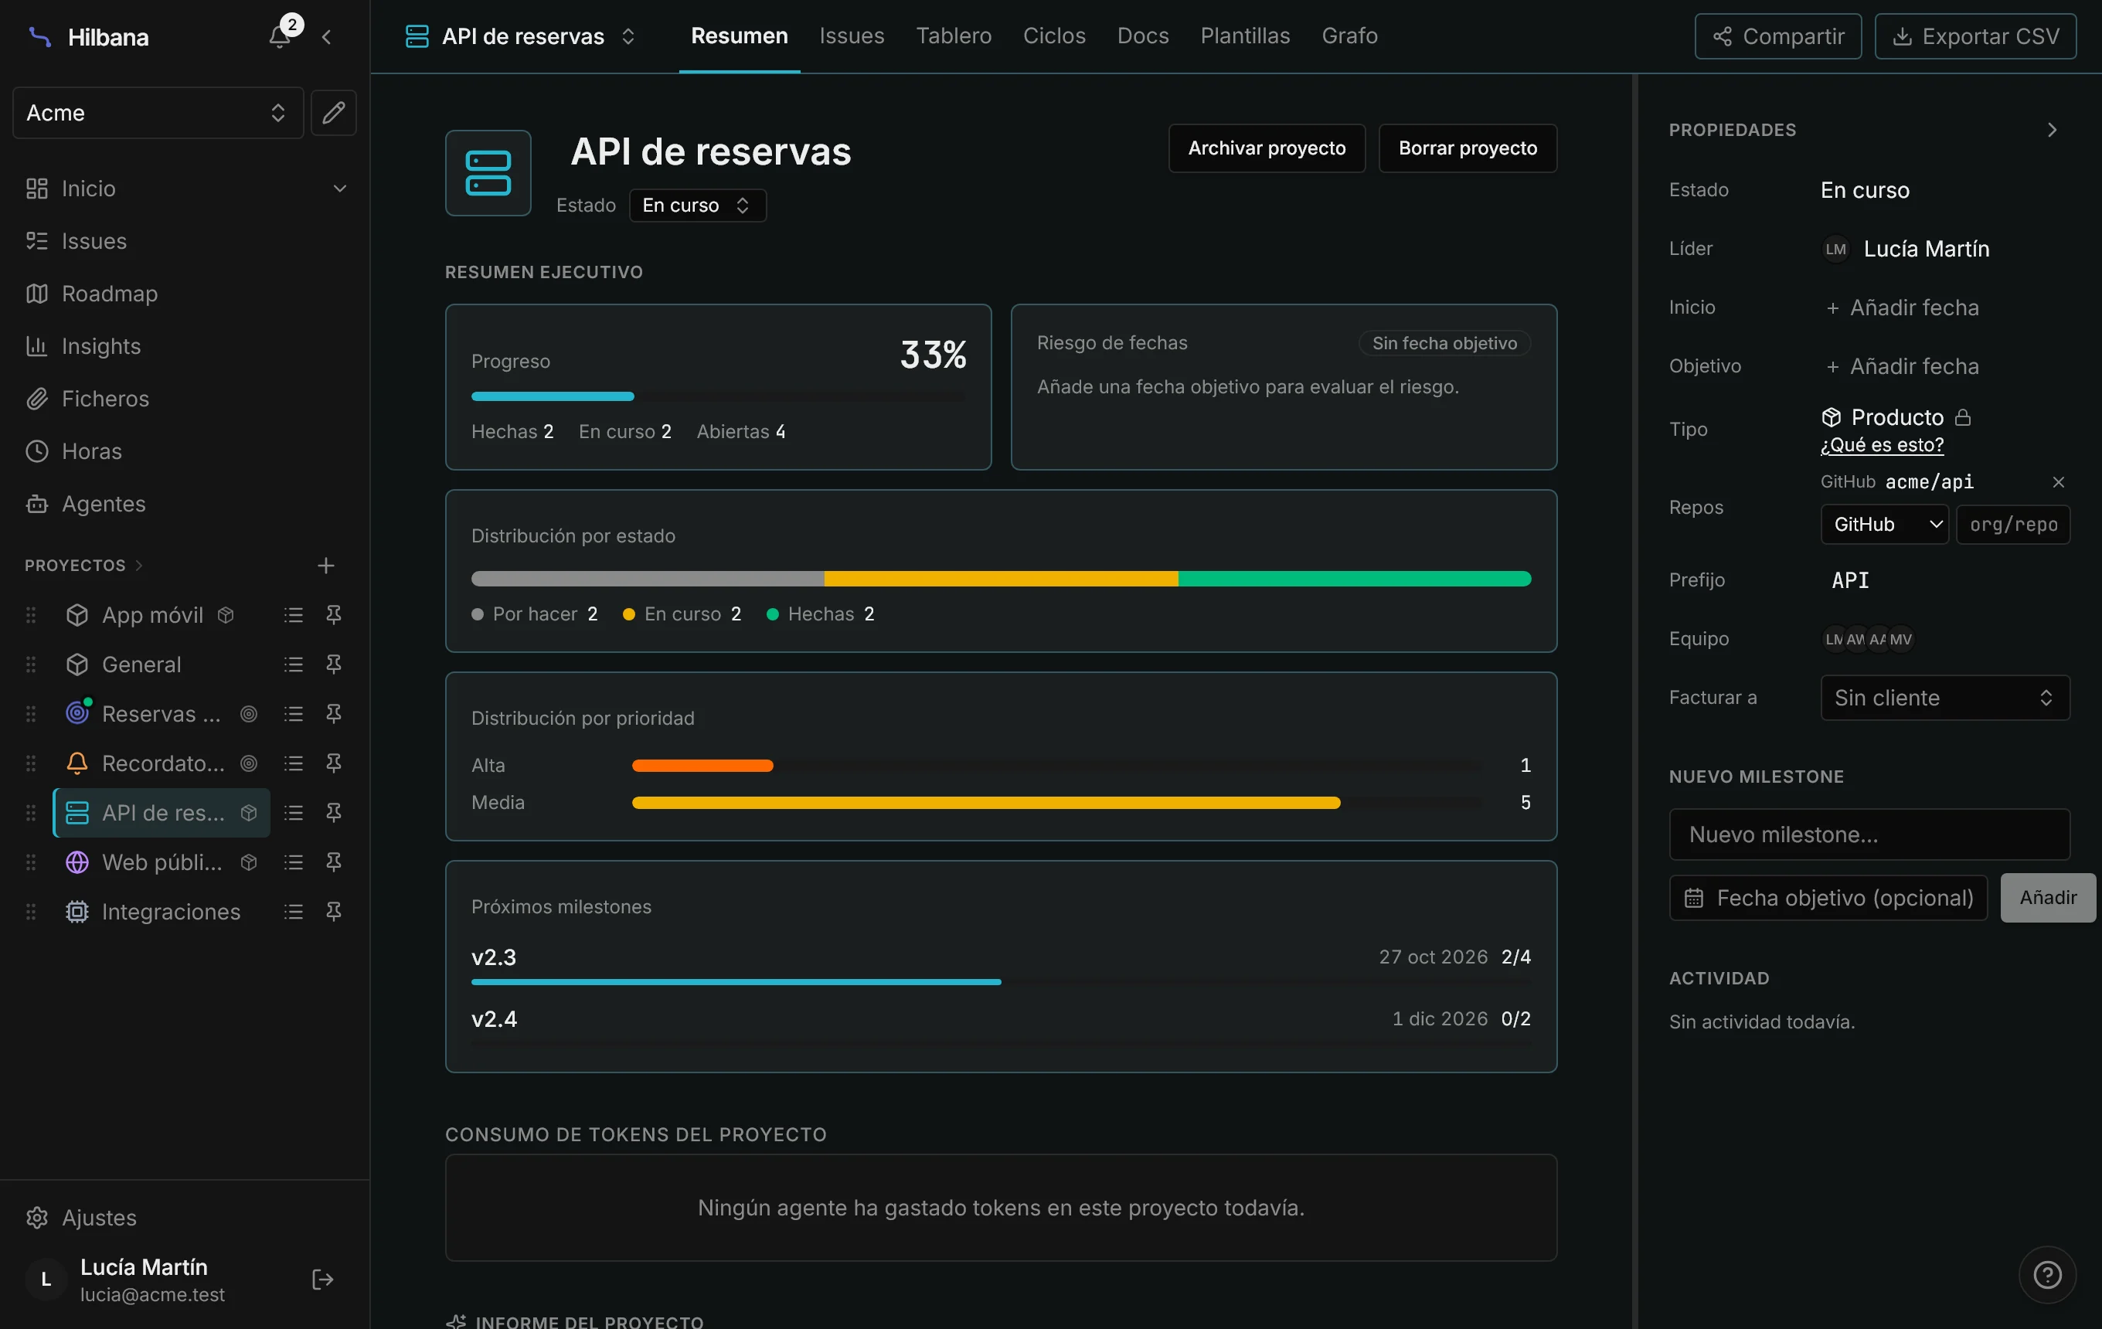Viewport: 2102px width, 1329px height.
Task: Open the list icon for the Recordato... project
Action: coord(294,763)
